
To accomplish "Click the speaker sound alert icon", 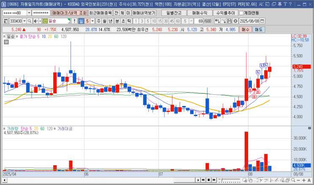I will point(35,21).
